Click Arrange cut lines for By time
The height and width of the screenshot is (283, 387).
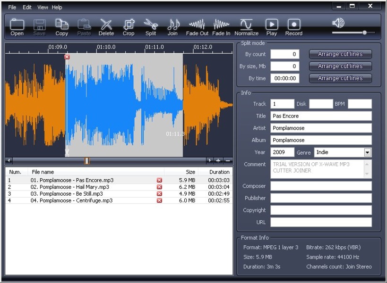[340, 78]
